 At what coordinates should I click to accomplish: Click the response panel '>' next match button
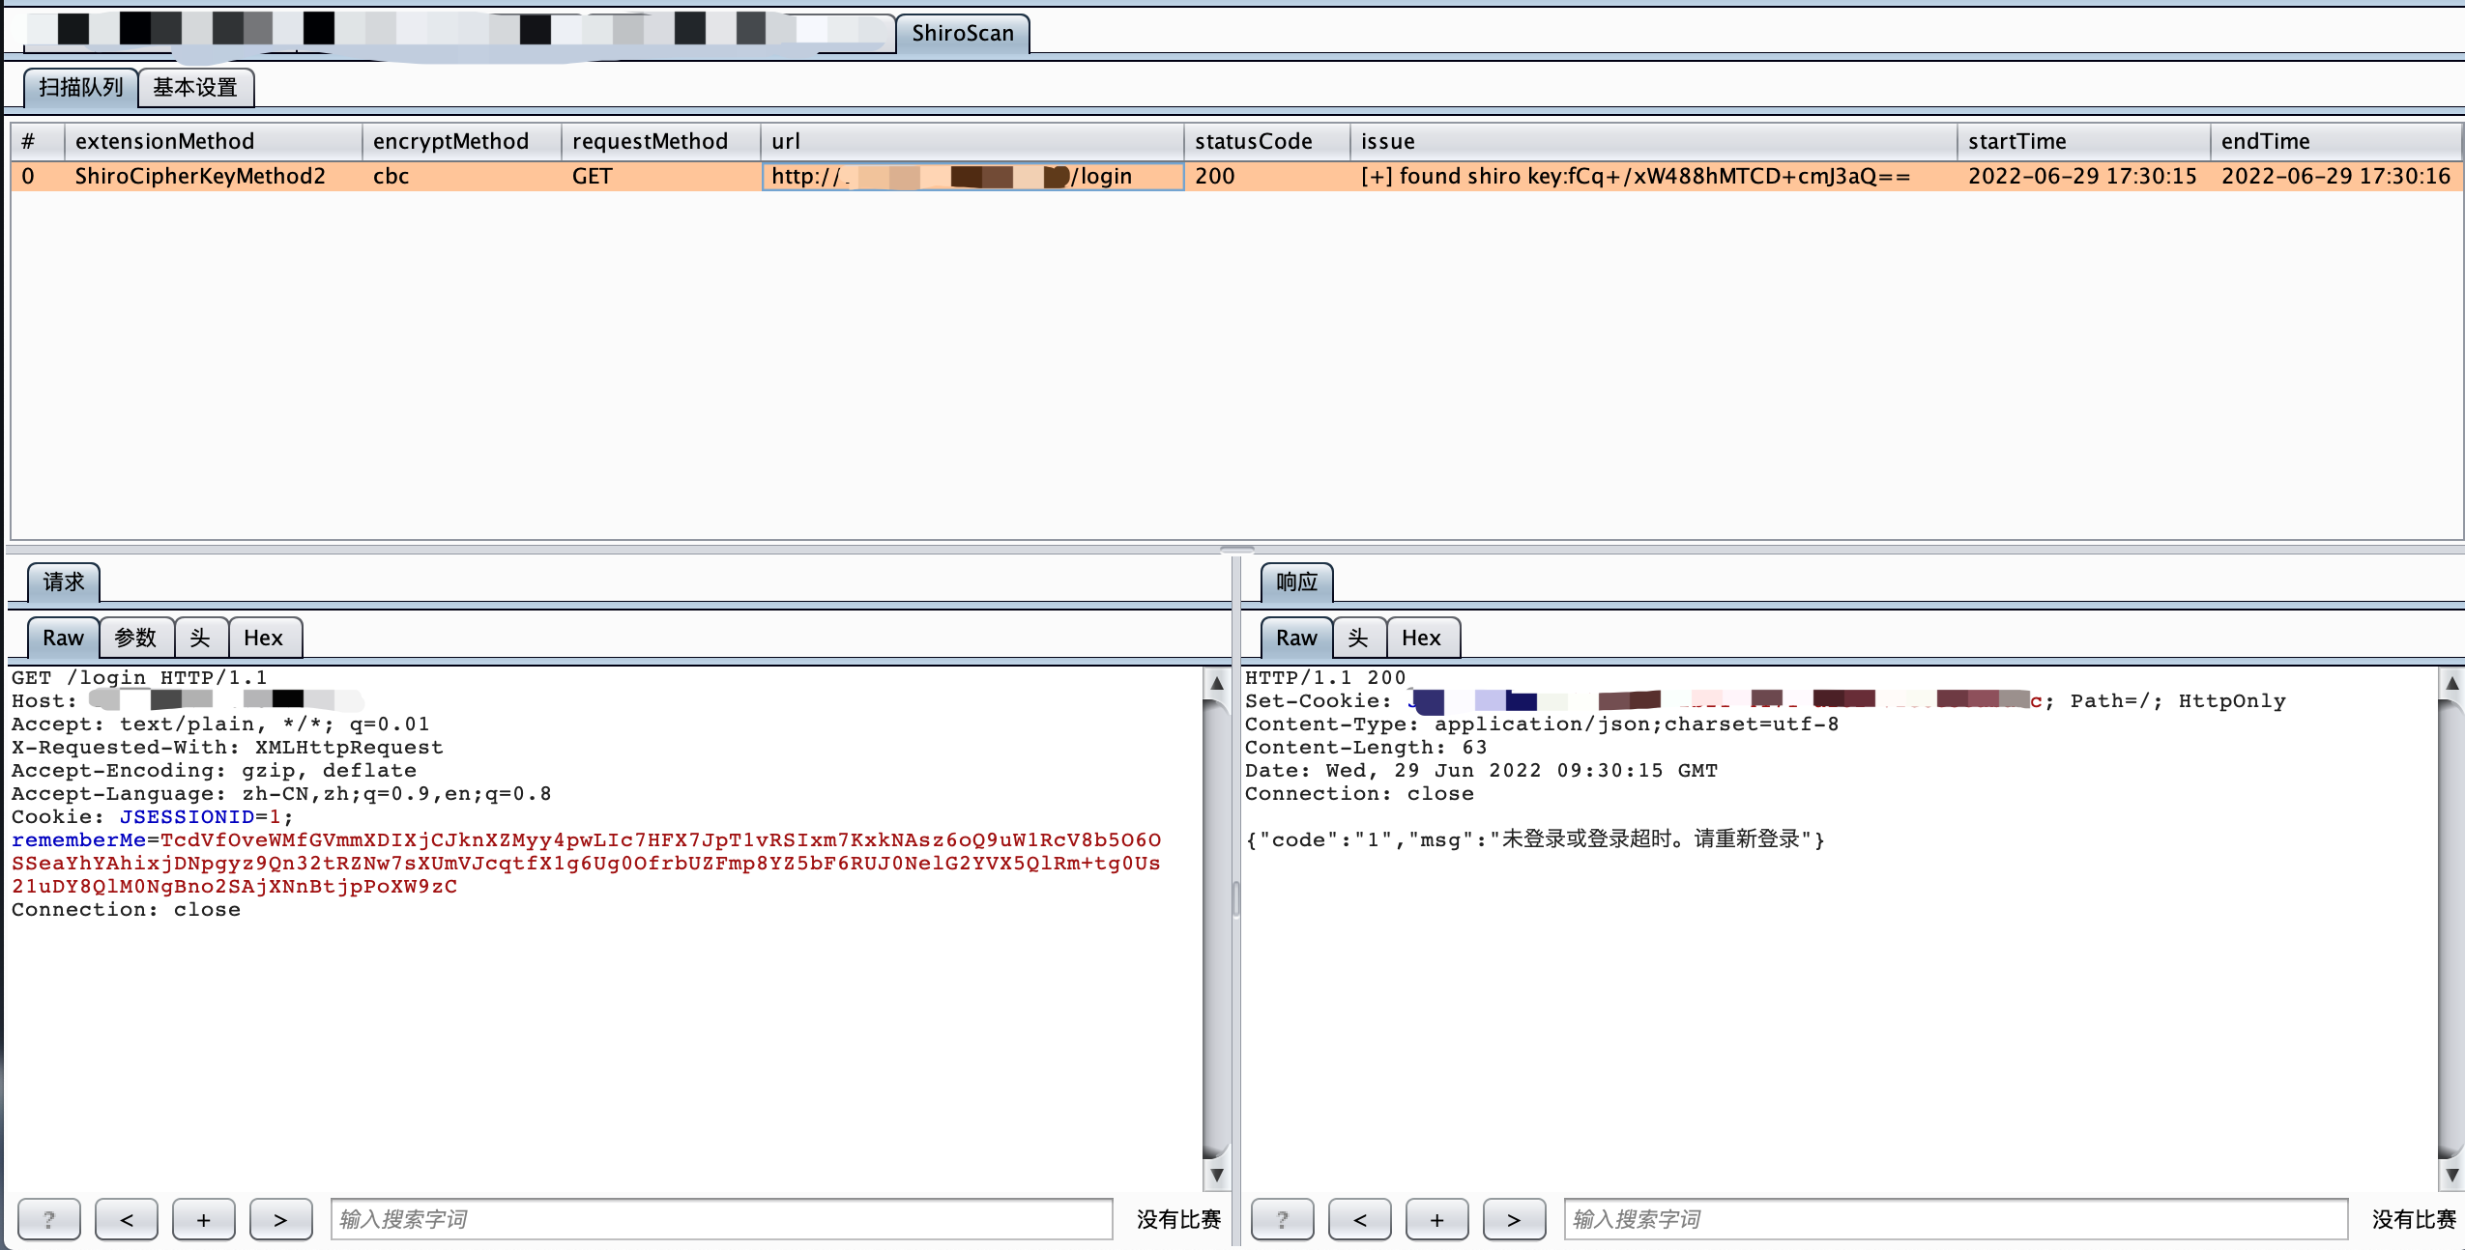1514,1219
